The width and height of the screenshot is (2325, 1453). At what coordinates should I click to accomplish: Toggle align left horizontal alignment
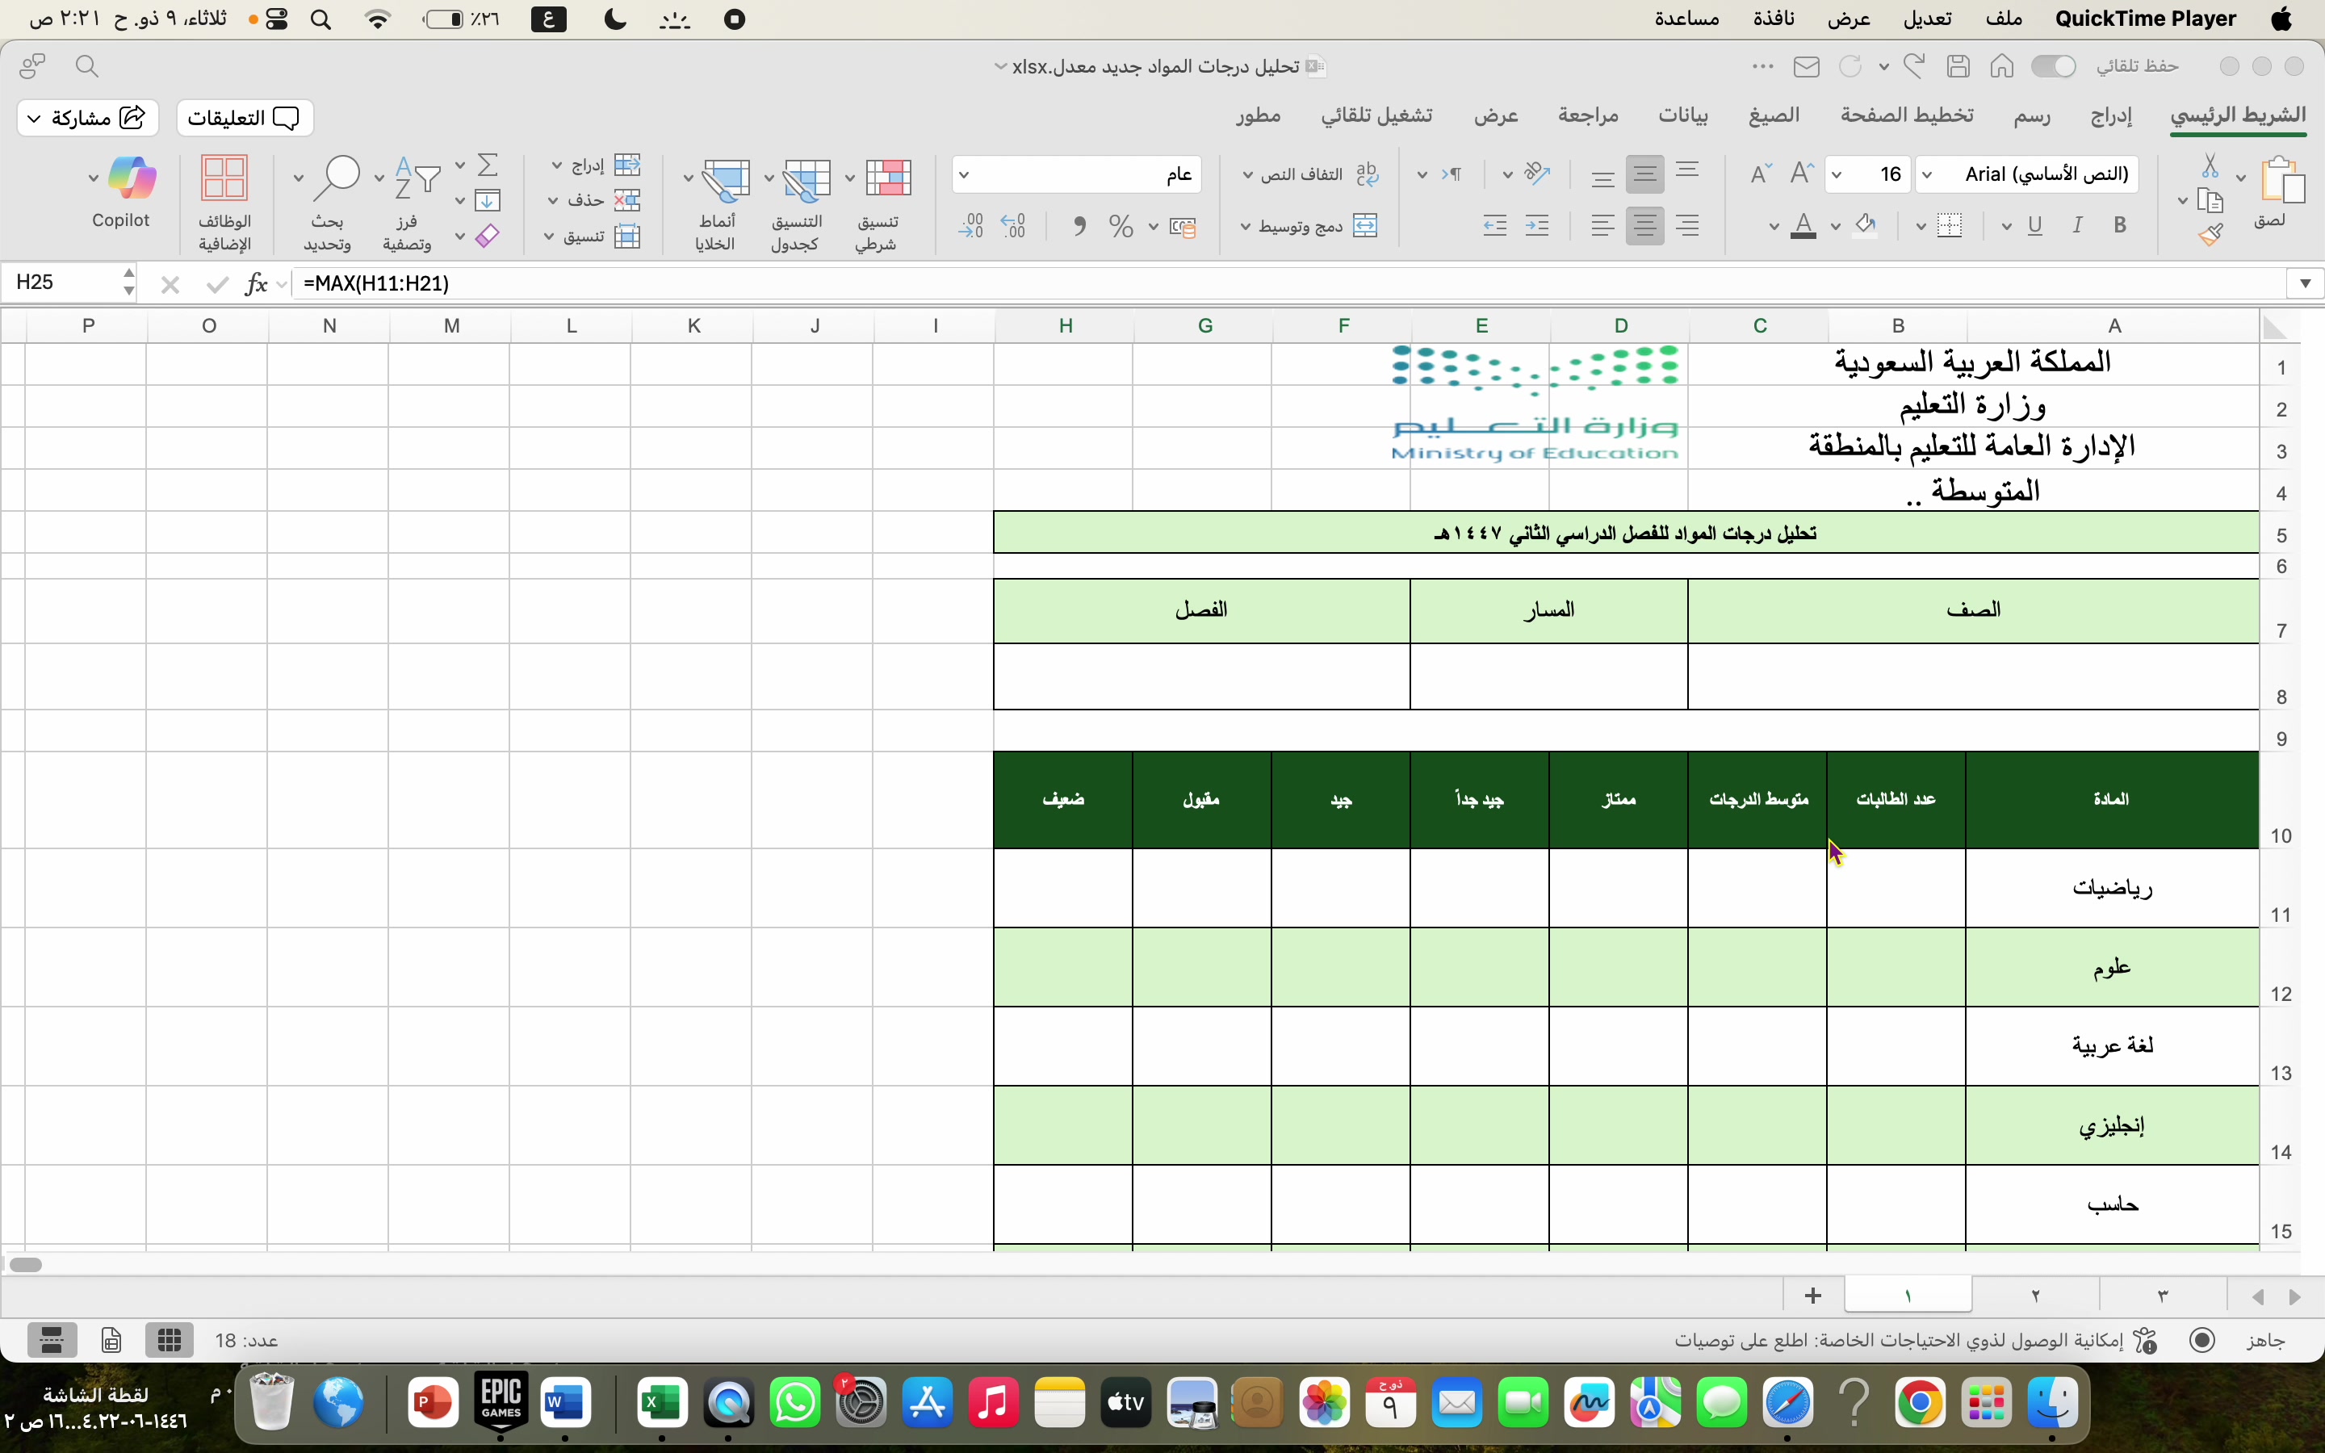[x=1602, y=226]
